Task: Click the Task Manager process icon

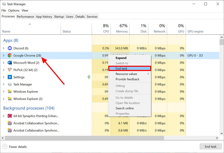Action: pyautogui.click(x=10, y=84)
